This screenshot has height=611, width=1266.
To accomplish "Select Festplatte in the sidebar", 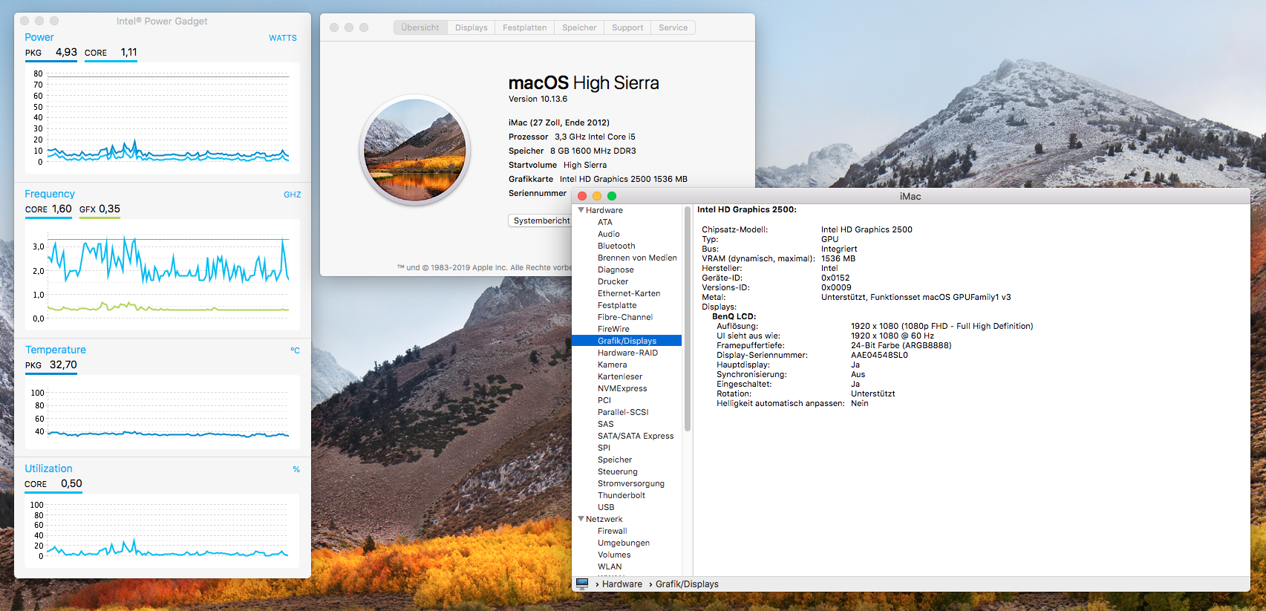I will 617,305.
